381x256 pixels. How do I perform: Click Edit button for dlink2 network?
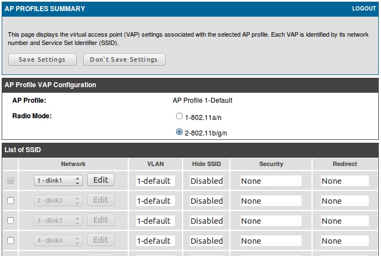tap(101, 200)
